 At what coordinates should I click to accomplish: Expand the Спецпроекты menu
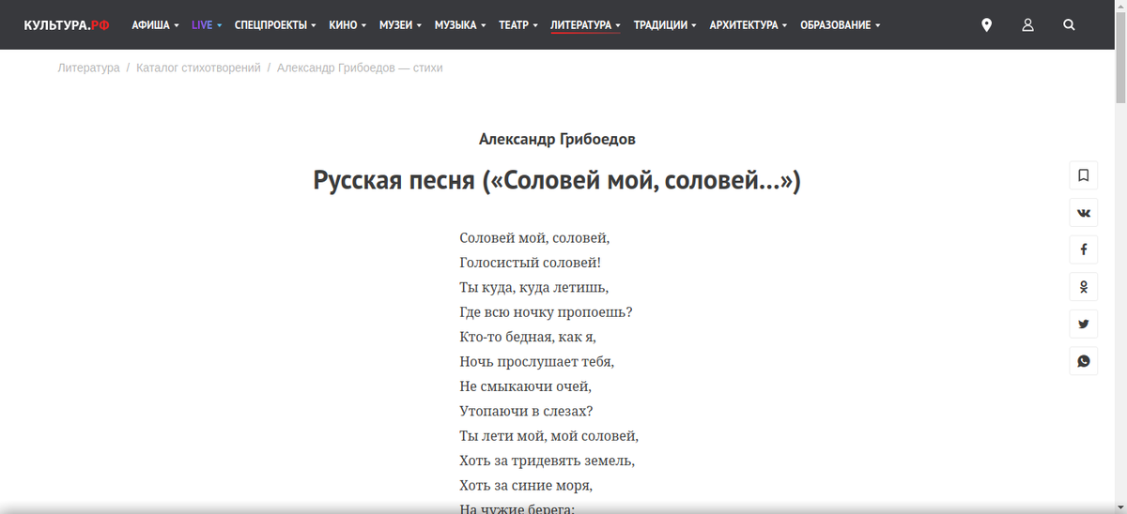coord(275,25)
